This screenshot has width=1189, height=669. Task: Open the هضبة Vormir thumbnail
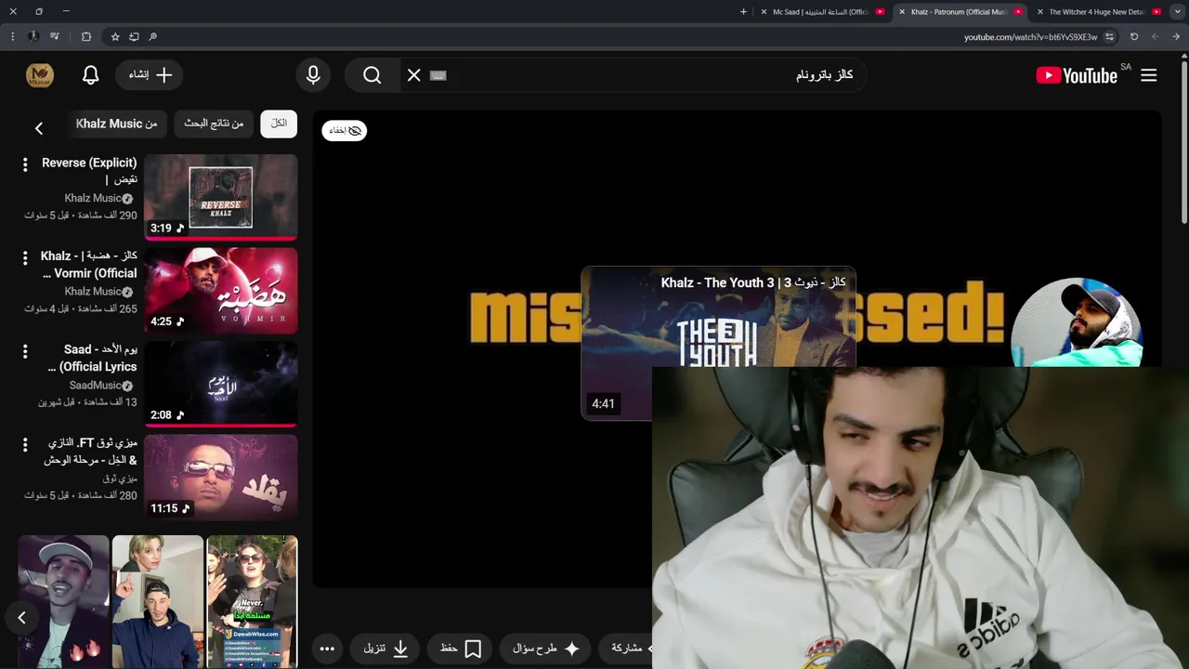click(221, 290)
